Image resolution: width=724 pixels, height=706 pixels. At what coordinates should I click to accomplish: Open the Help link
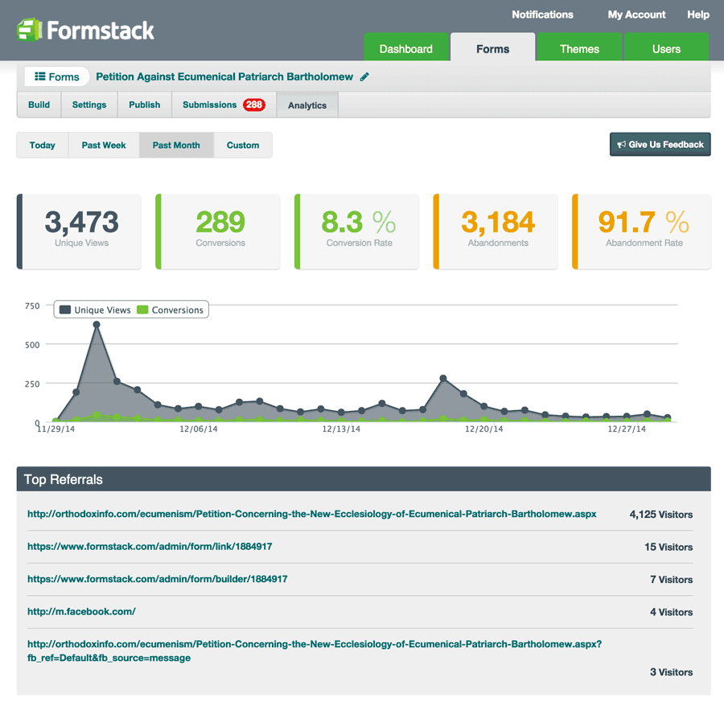[x=698, y=14]
